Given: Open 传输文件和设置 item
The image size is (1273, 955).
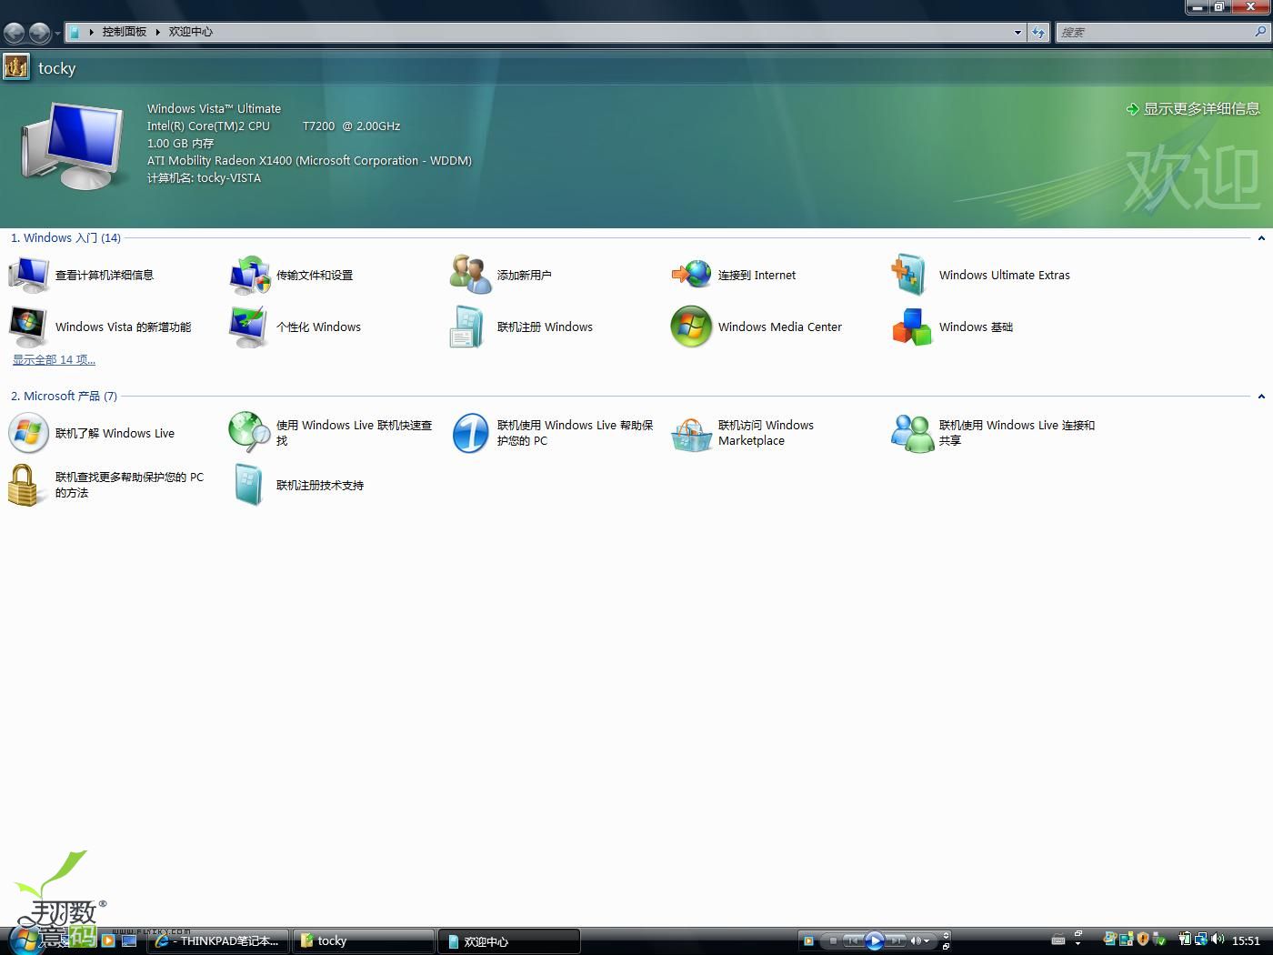Looking at the screenshot, I should click(x=292, y=275).
